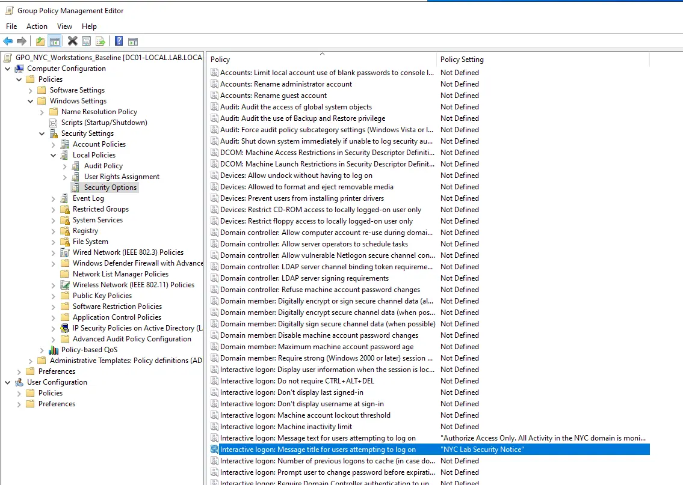The width and height of the screenshot is (683, 485).
Task: Click the IP Security Policies node icon
Action: pos(65,328)
